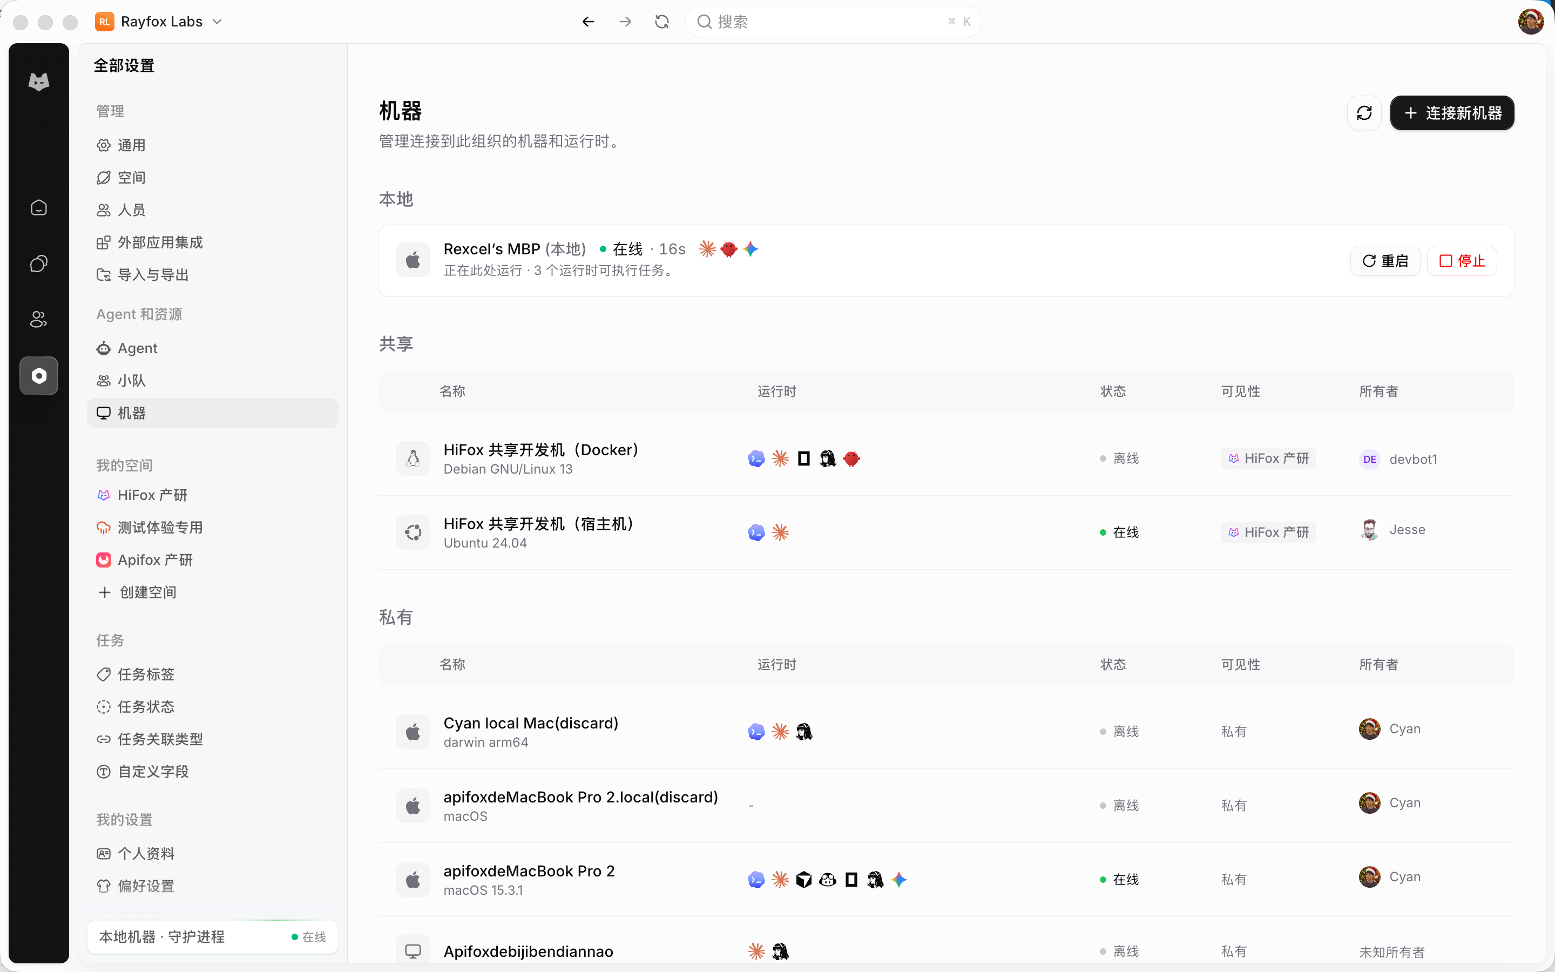Open apifoxdeMacBook Pro 2.local(discard) row

[x=946, y=806]
